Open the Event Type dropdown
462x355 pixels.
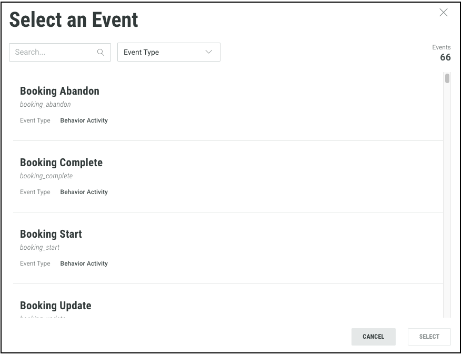(168, 52)
